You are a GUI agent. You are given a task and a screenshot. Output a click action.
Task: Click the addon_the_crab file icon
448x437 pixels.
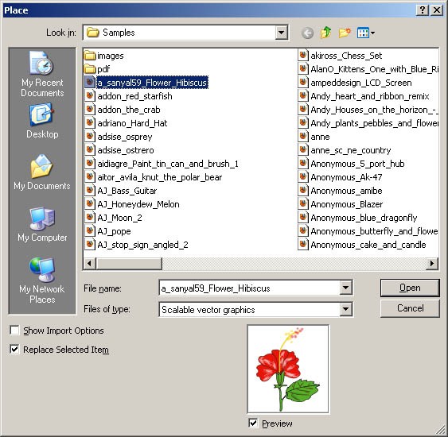click(x=90, y=110)
